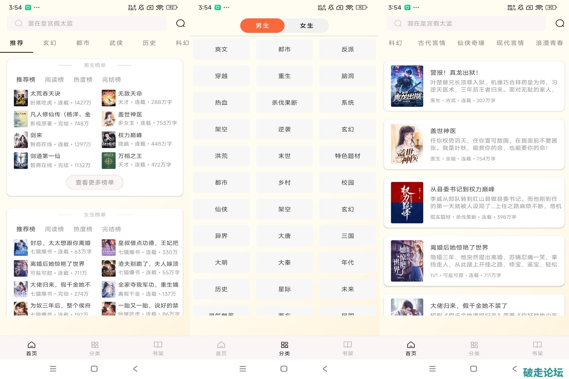
Task: Switch to 女生 category toggle
Action: pos(306,26)
